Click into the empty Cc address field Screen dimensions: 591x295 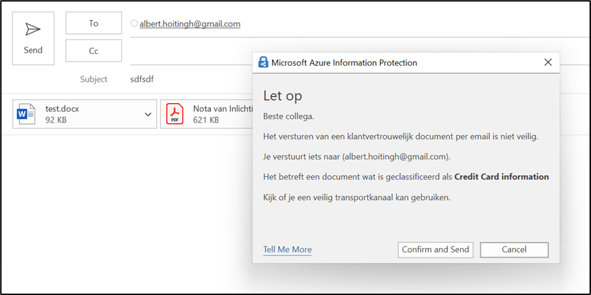click(187, 51)
